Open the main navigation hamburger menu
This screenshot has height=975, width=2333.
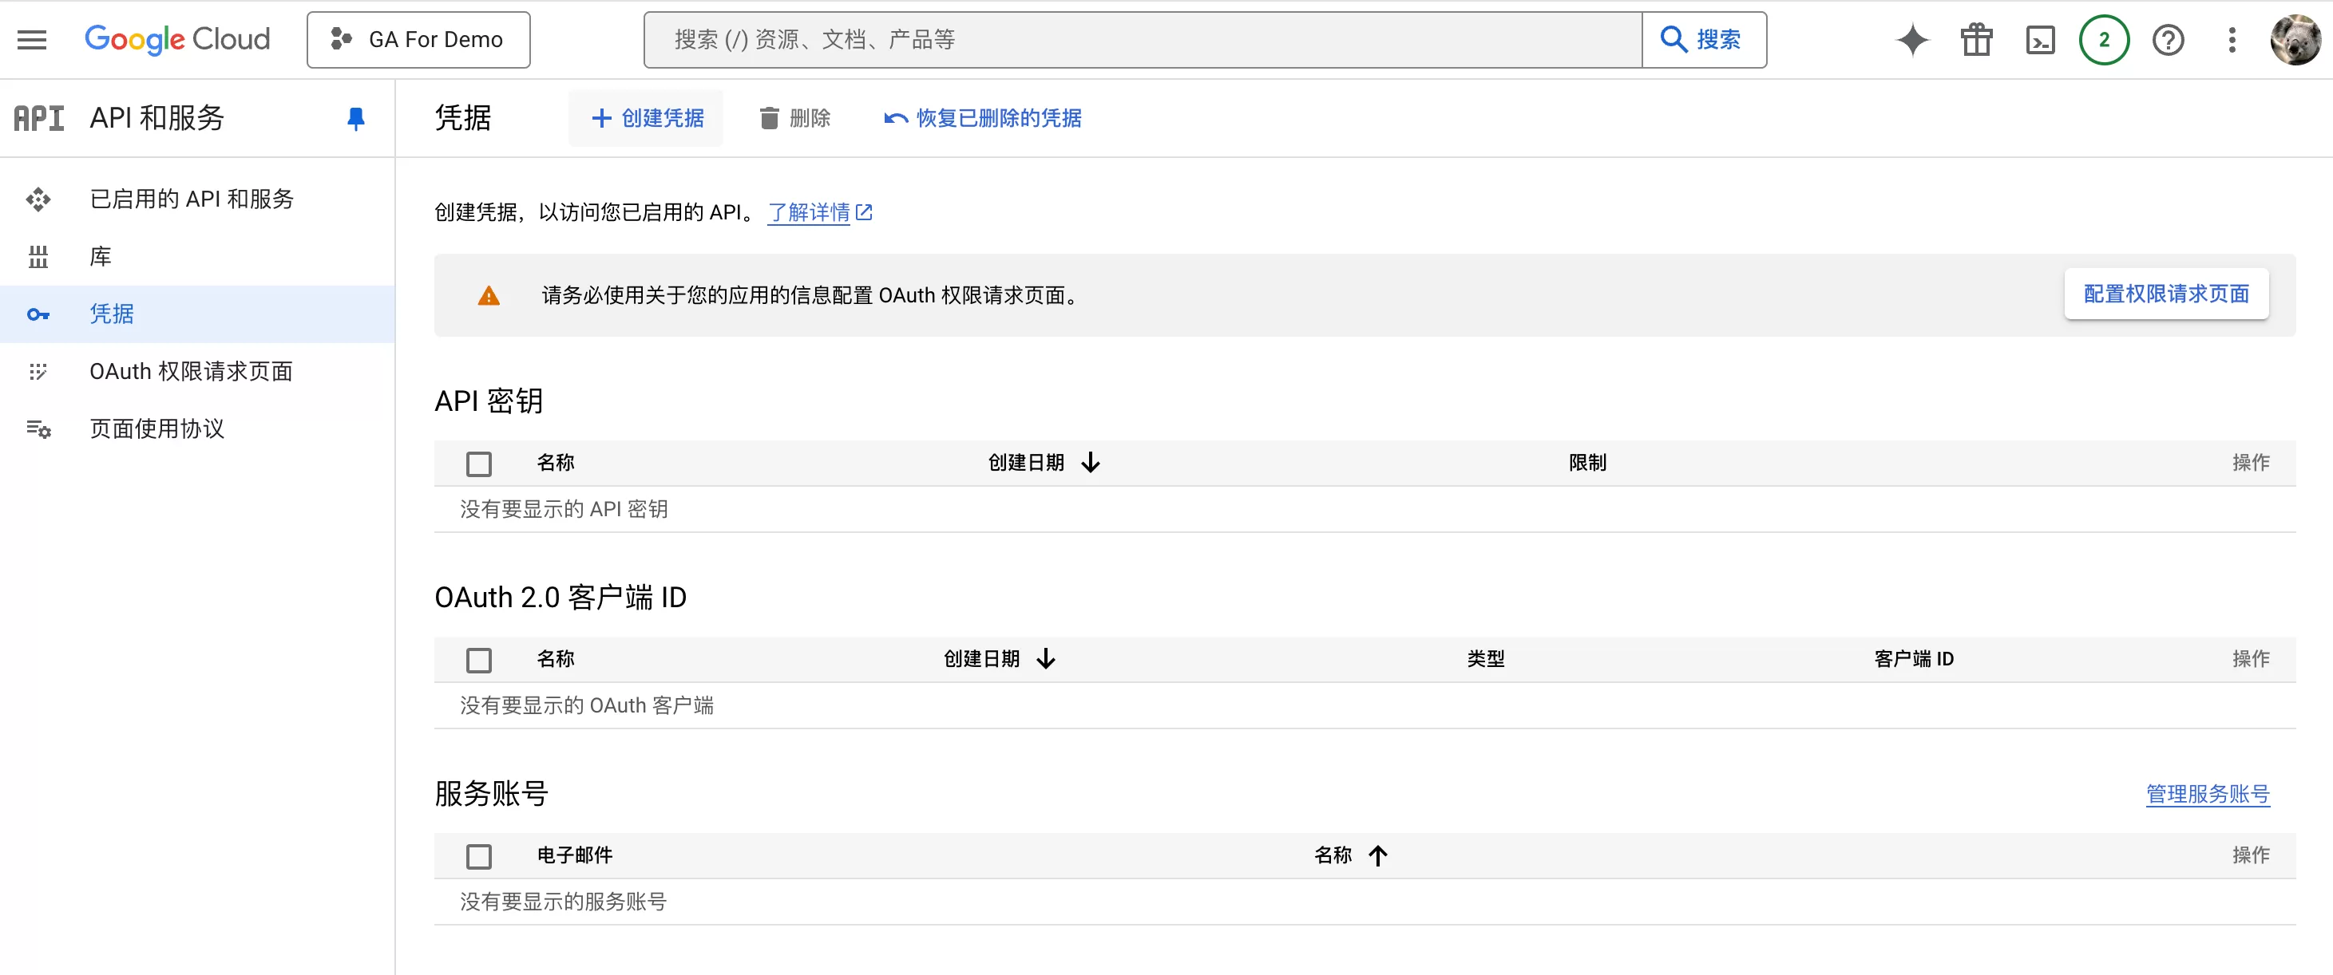point(32,40)
